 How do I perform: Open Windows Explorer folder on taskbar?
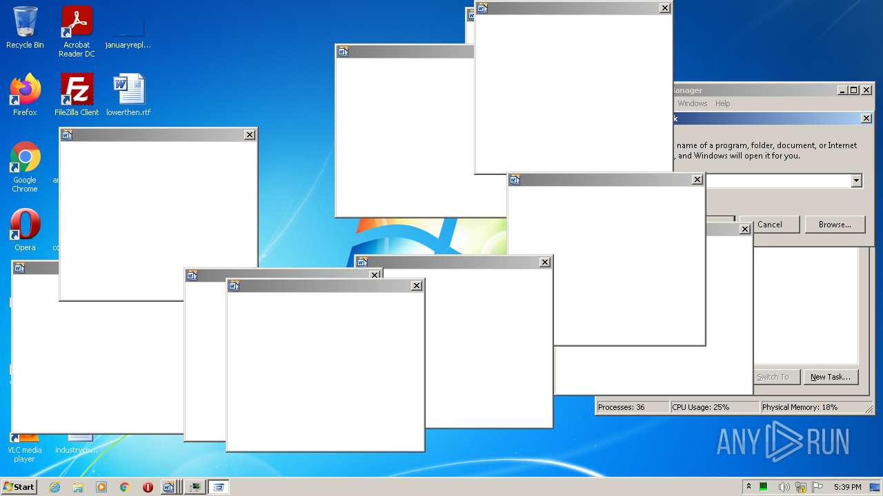click(78, 487)
